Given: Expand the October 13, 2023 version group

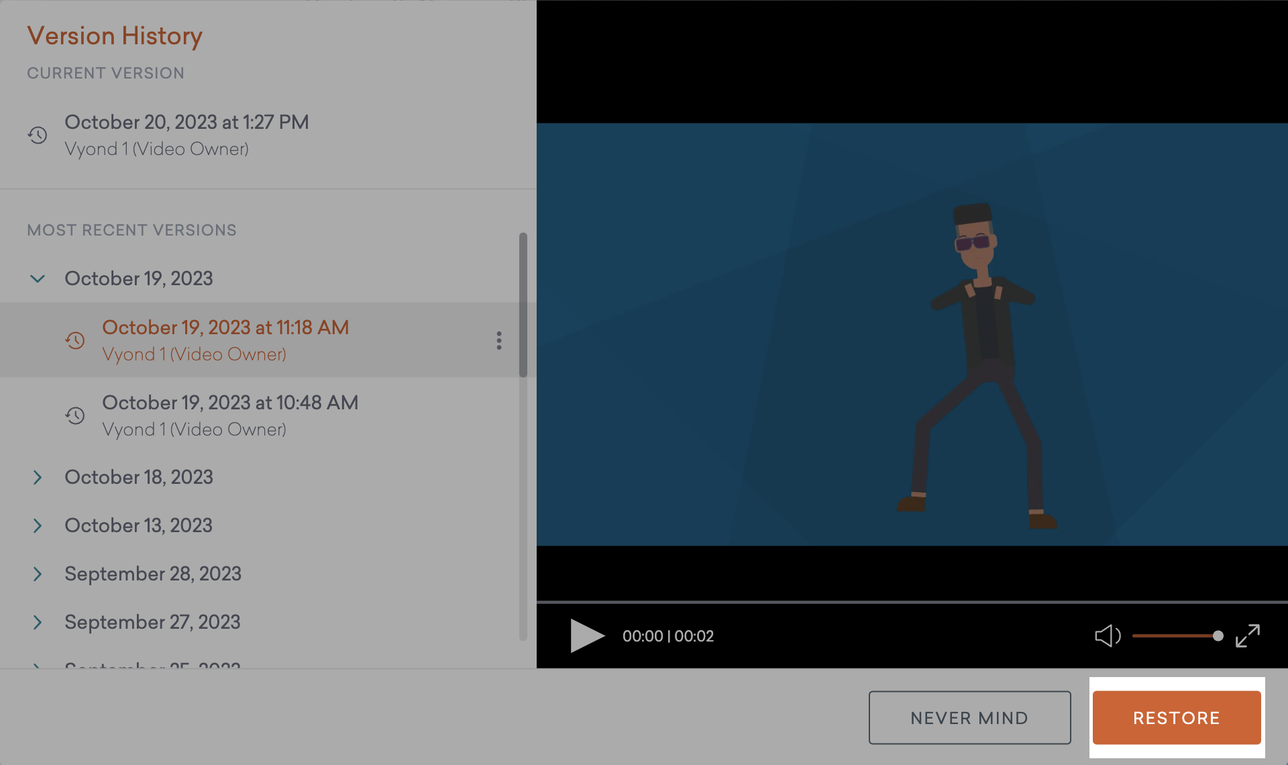Looking at the screenshot, I should (x=38, y=525).
